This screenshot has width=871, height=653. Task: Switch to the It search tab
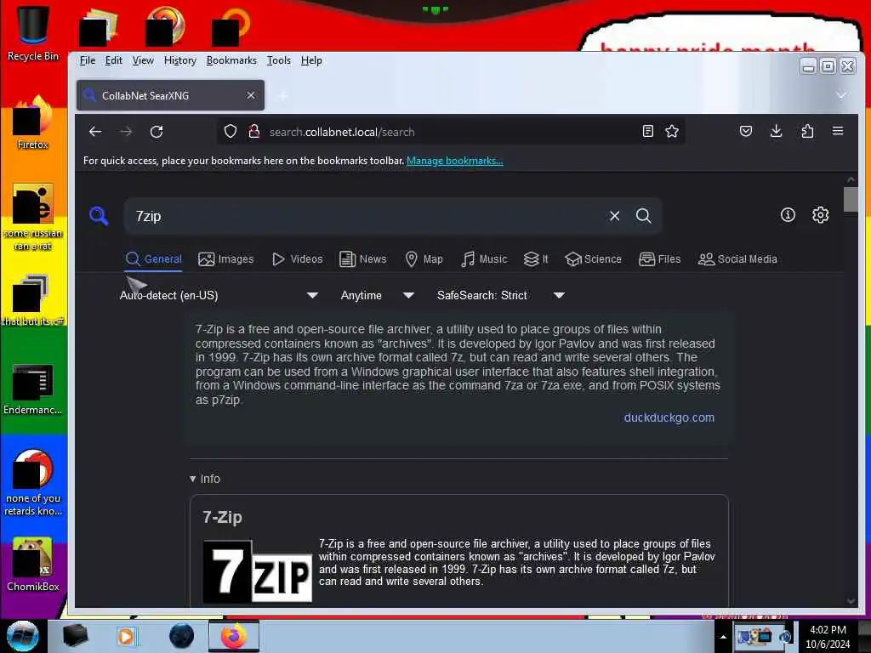click(536, 259)
